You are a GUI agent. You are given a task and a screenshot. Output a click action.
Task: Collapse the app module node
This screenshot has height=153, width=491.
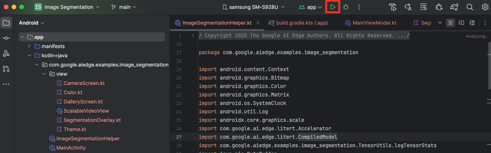[22, 37]
